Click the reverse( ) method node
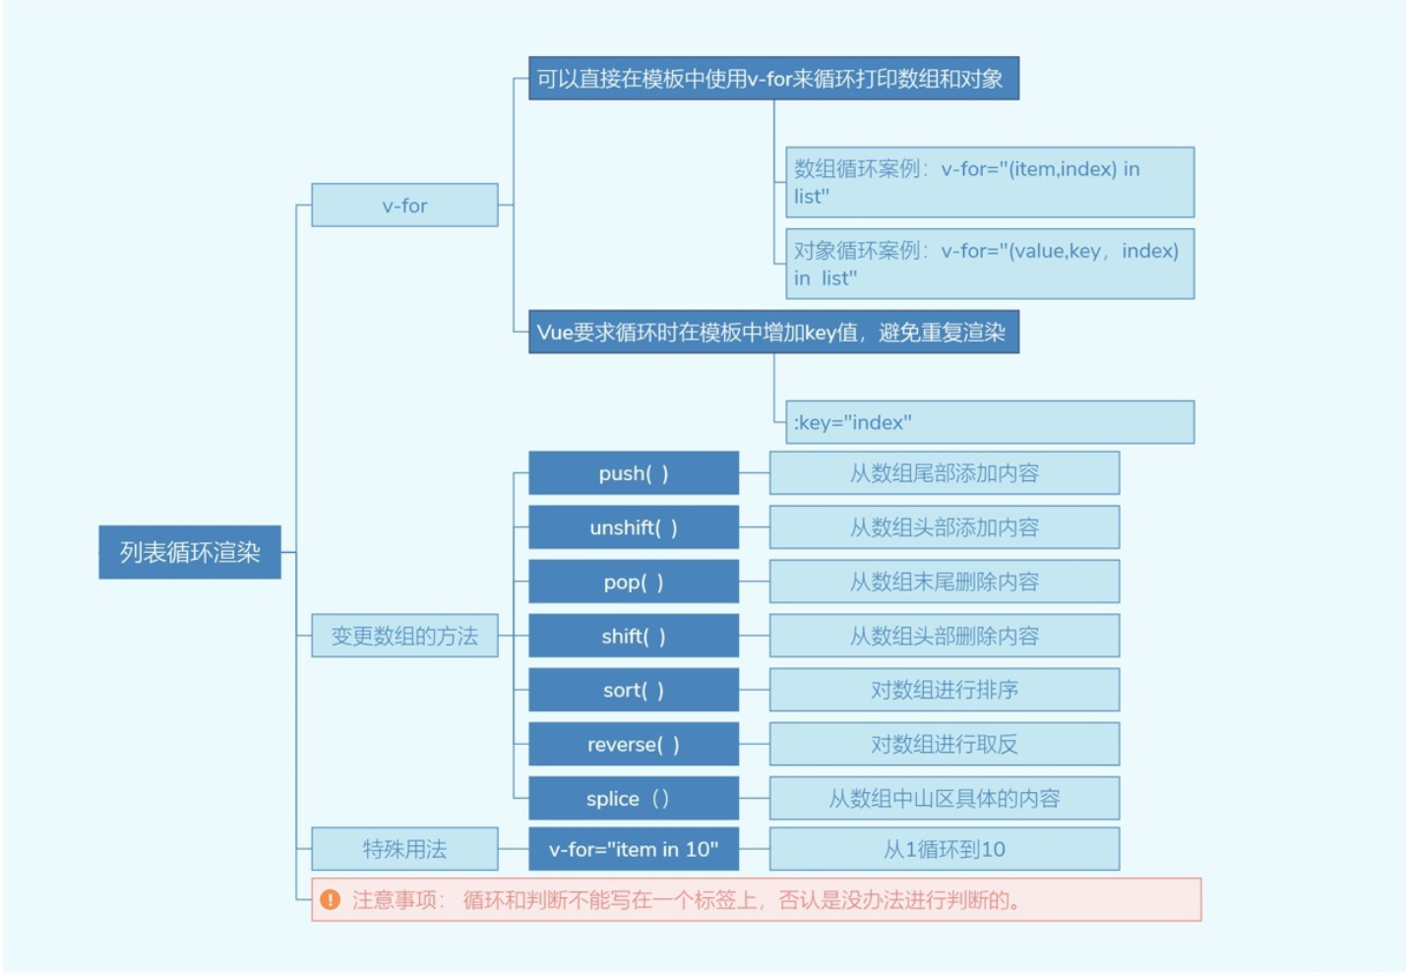Viewport: 1406px width, 977px height. click(634, 744)
